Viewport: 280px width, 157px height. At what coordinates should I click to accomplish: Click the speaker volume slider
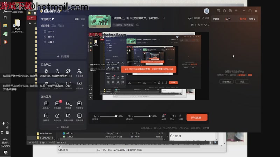pyautogui.click(x=142, y=116)
